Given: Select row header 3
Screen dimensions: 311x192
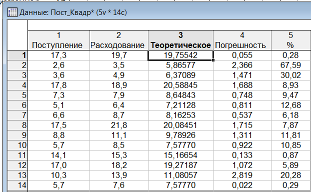Looking at the screenshot, I should (x=17, y=75).
